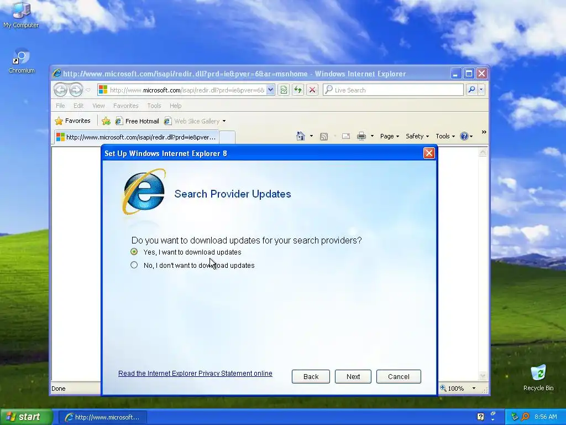Minimize the Internet Explorer window
Image resolution: width=566 pixels, height=425 pixels.
(x=455, y=74)
